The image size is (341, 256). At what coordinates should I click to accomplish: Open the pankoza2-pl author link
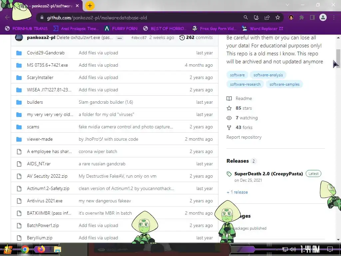(41, 37)
